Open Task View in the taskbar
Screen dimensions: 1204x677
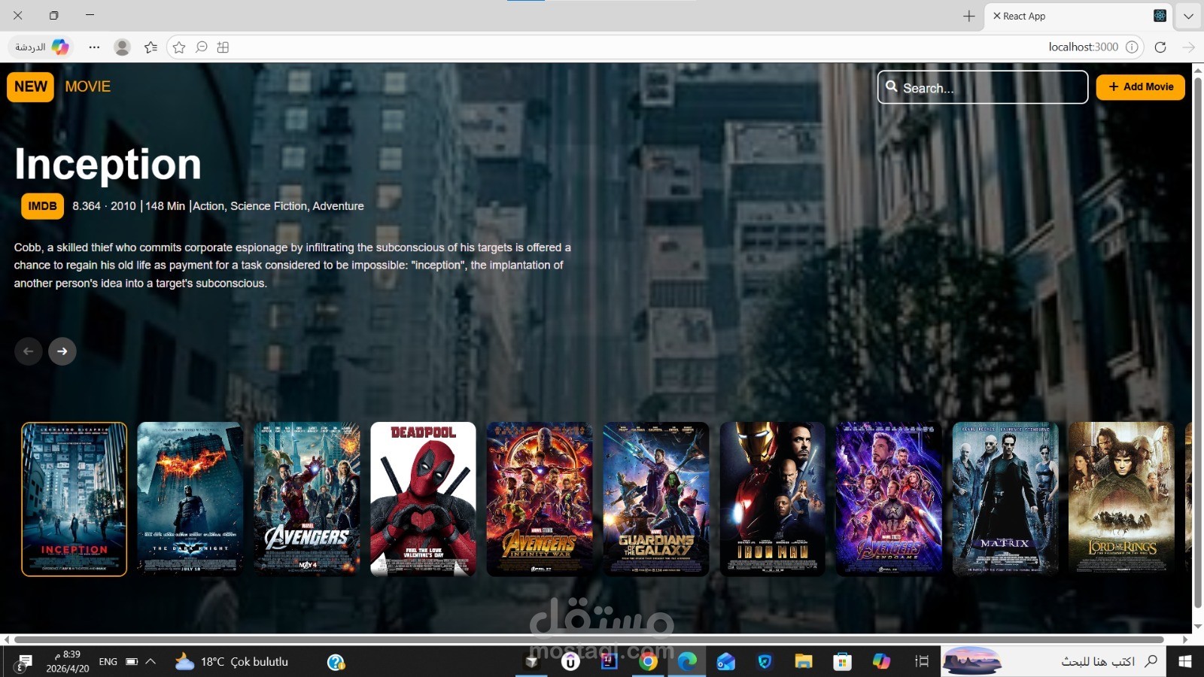coord(922,661)
